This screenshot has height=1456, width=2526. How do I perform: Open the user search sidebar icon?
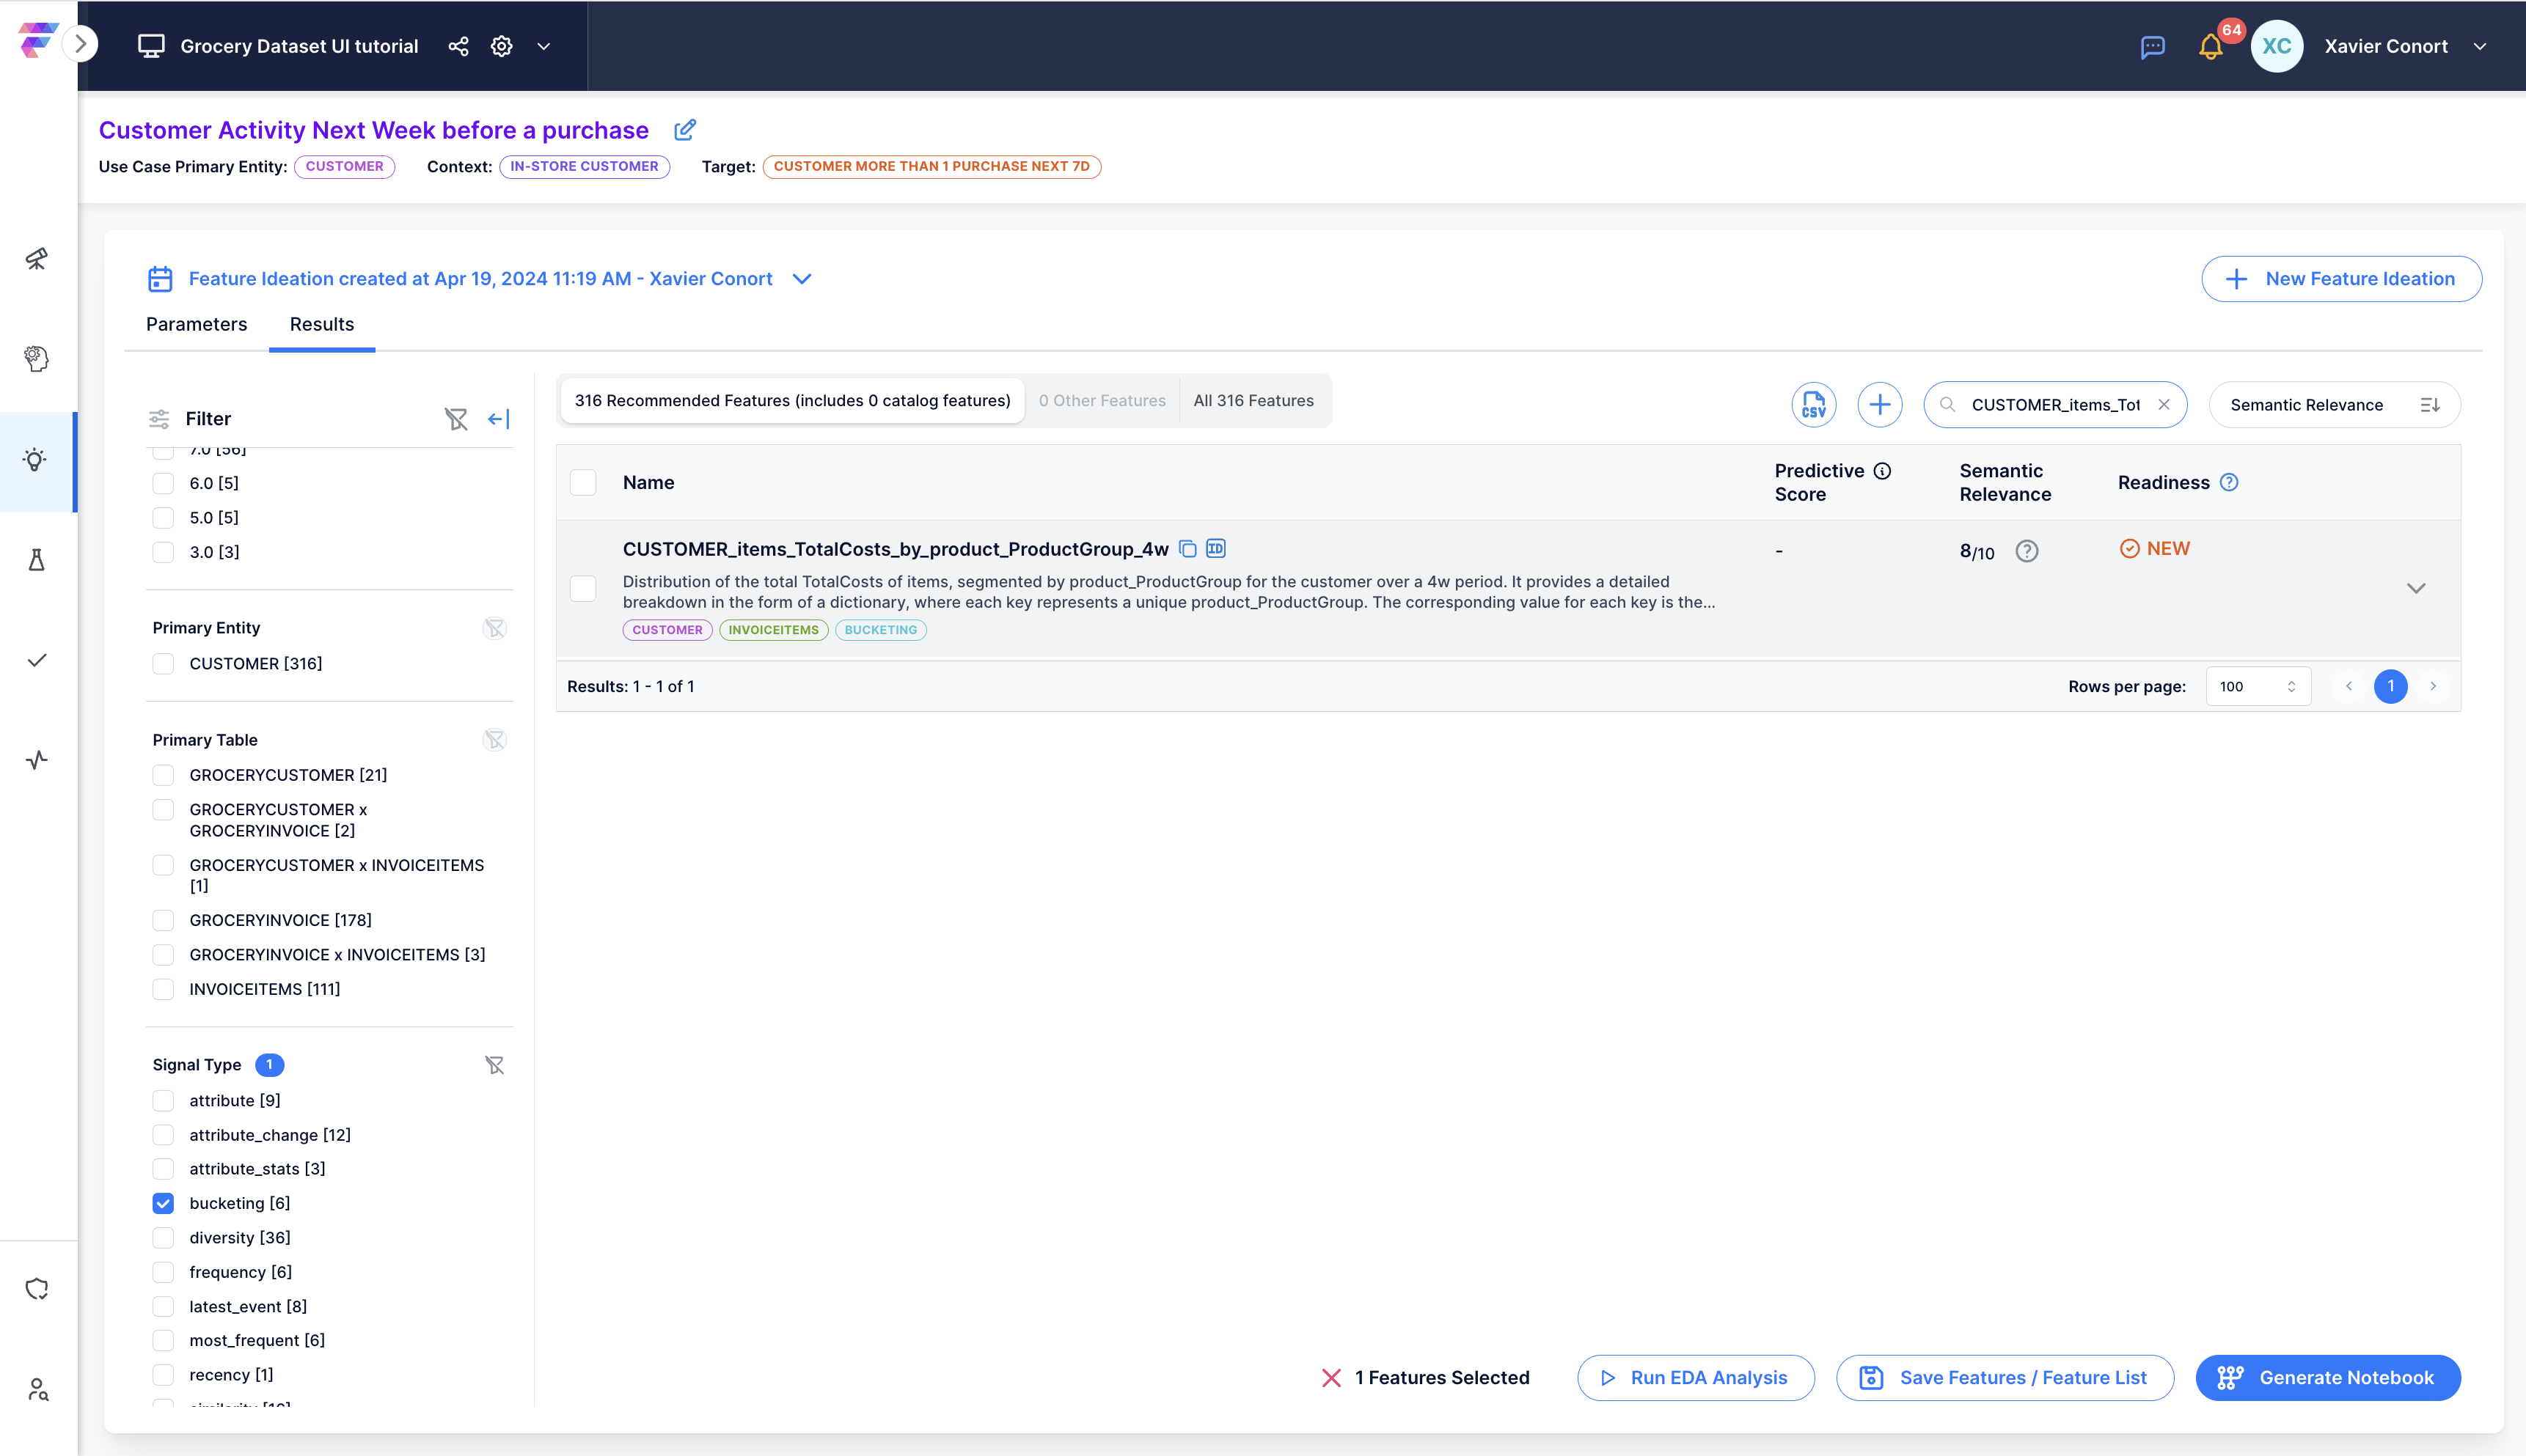(x=38, y=1389)
